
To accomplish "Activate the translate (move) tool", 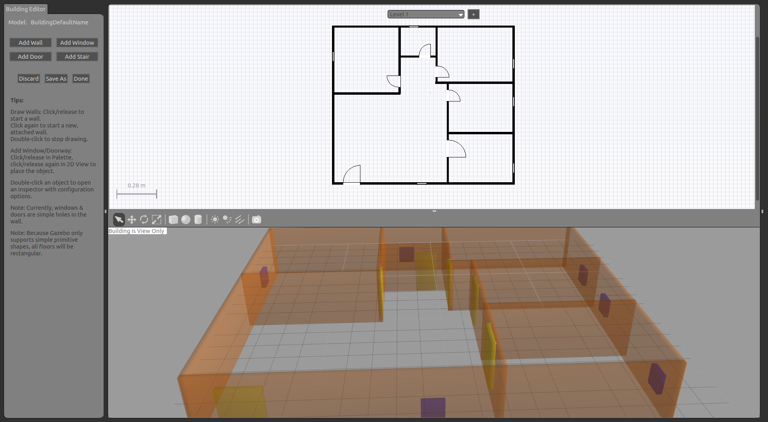I will (x=132, y=219).
